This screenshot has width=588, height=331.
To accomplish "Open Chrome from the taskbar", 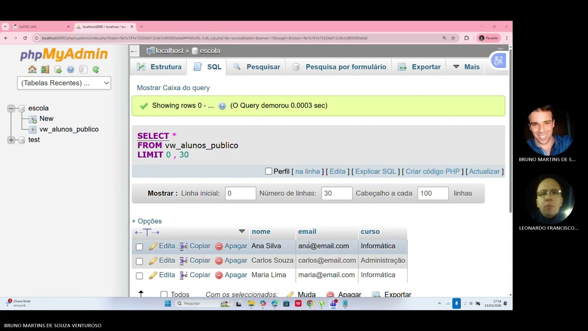I will pos(310,303).
